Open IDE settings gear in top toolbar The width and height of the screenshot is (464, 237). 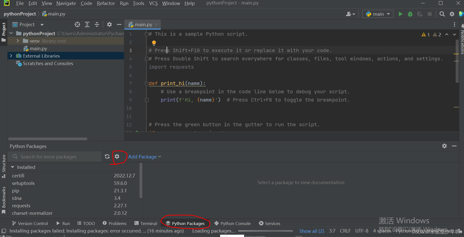click(452, 14)
